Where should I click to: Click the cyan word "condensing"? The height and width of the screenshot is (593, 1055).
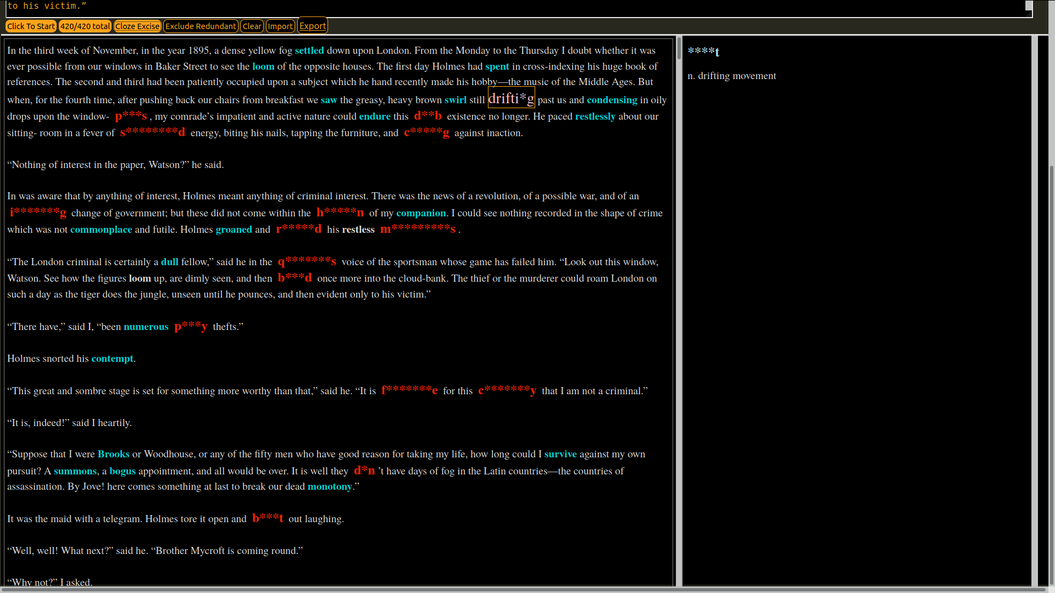tap(612, 100)
